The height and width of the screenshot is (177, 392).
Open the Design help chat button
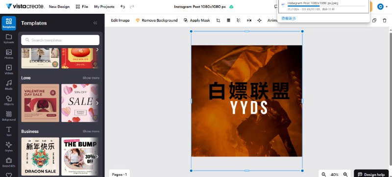(371, 174)
